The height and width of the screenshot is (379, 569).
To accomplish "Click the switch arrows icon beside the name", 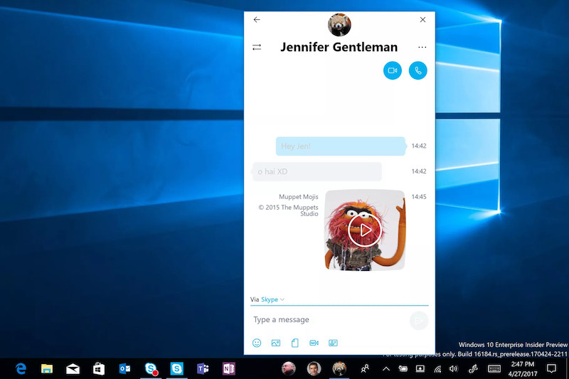I will (257, 47).
